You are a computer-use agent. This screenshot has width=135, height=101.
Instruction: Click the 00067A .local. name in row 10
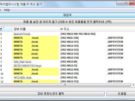click(26, 74)
